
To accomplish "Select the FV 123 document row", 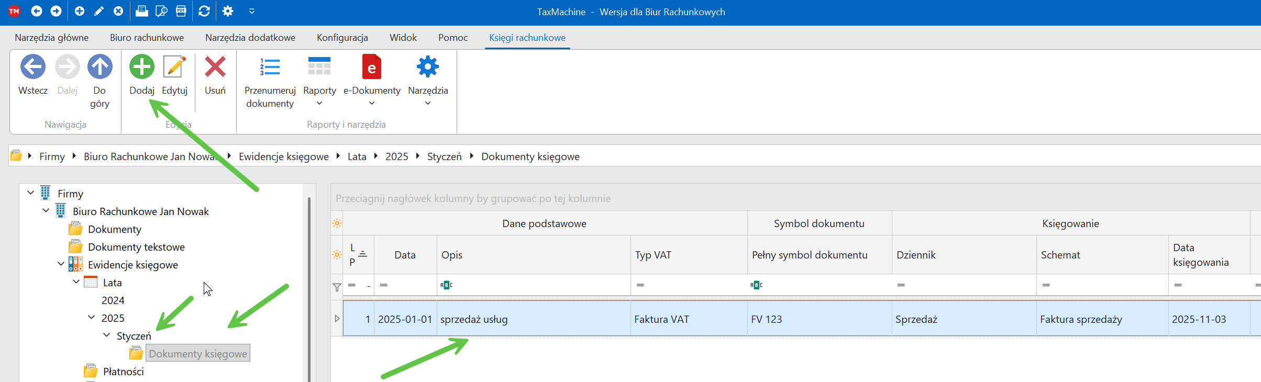I will (x=766, y=319).
